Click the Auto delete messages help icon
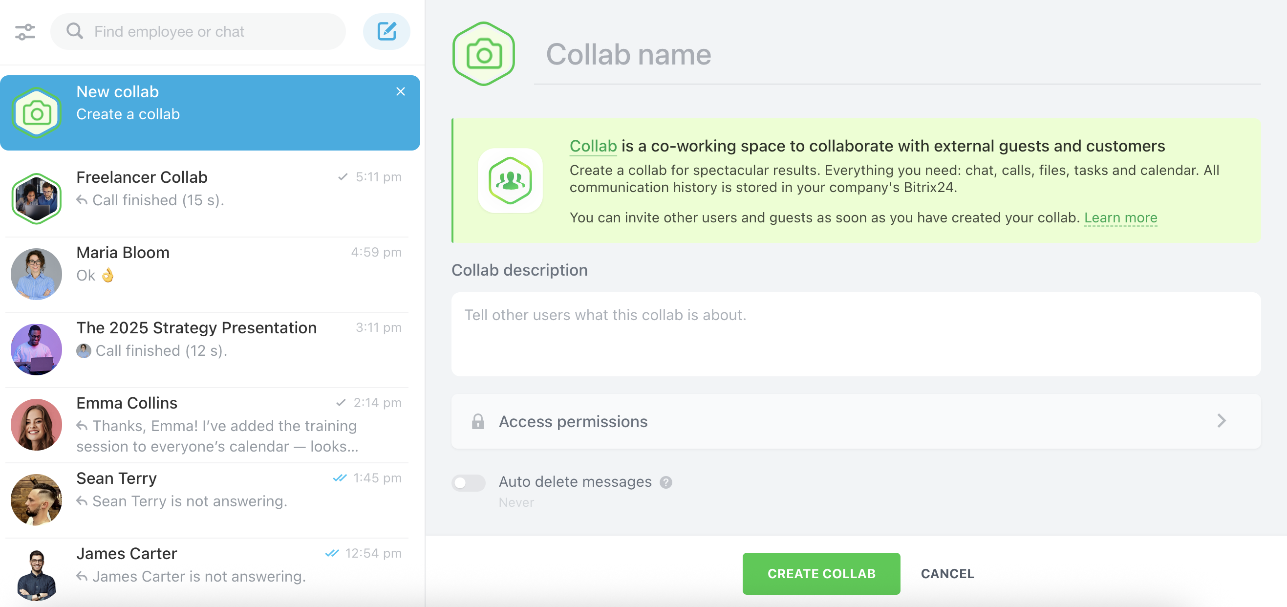 point(665,482)
